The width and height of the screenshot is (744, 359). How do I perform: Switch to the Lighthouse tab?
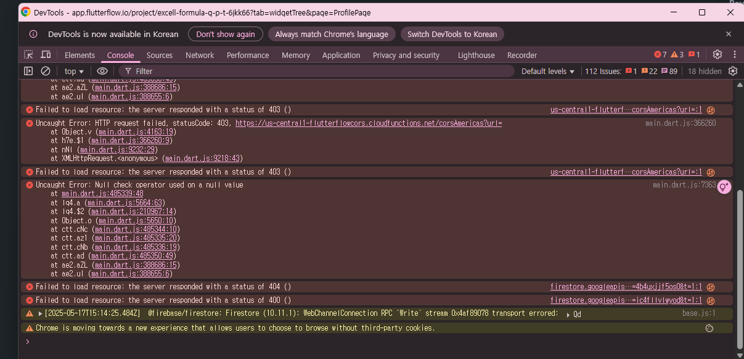476,55
